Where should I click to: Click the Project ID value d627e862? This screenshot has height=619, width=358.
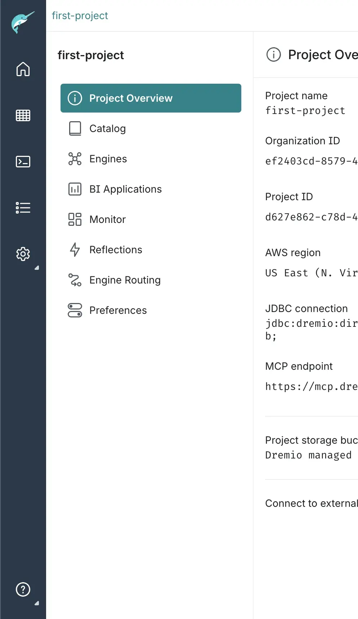(x=312, y=217)
